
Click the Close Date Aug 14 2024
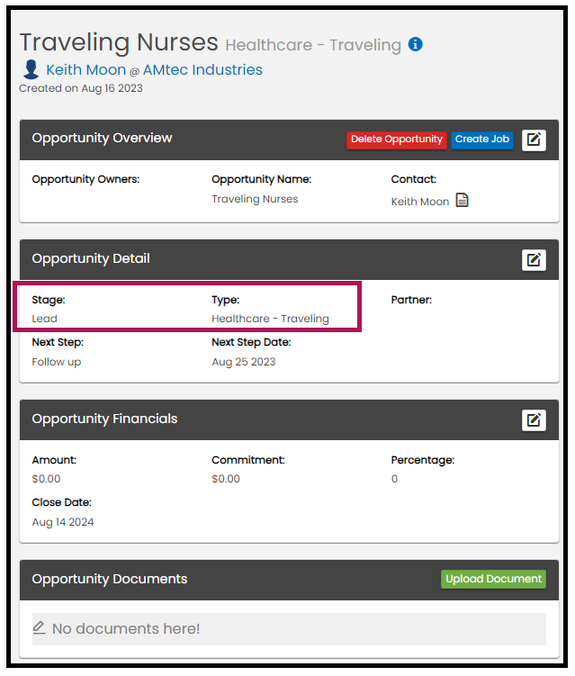[62, 522]
